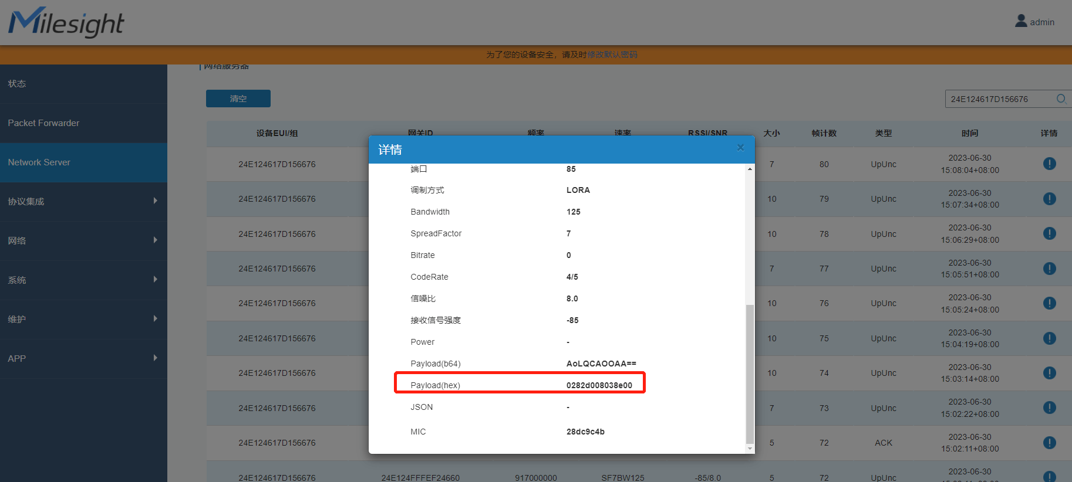Focus the device EUI search field
Screen dimensions: 1072x482
[998, 99]
